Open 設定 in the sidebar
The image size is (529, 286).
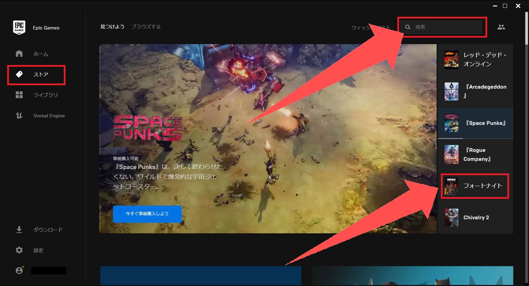coord(38,250)
